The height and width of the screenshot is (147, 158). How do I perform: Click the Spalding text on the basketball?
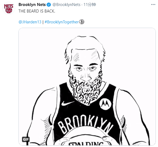(x=86, y=143)
